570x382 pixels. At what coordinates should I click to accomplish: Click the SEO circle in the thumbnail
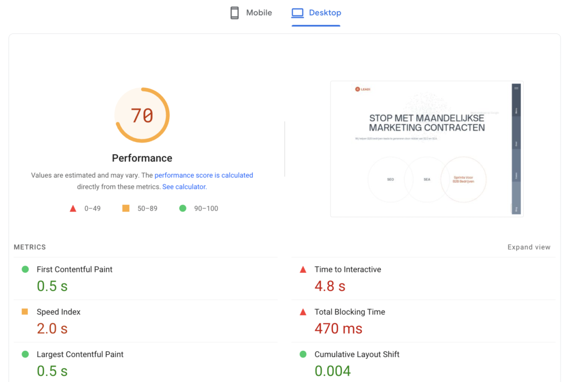tap(390, 179)
